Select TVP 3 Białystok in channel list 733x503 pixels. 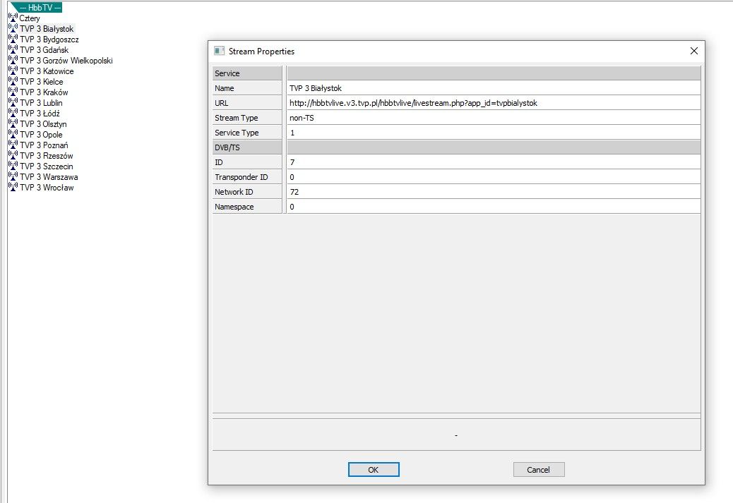tap(47, 29)
